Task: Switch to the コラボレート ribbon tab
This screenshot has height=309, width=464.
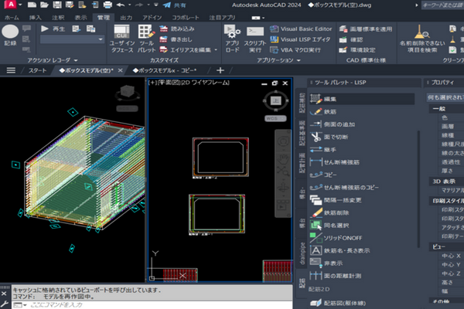Action: coord(186,18)
